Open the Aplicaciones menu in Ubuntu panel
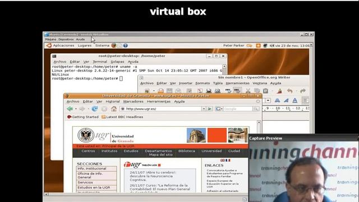 [x=63, y=45]
